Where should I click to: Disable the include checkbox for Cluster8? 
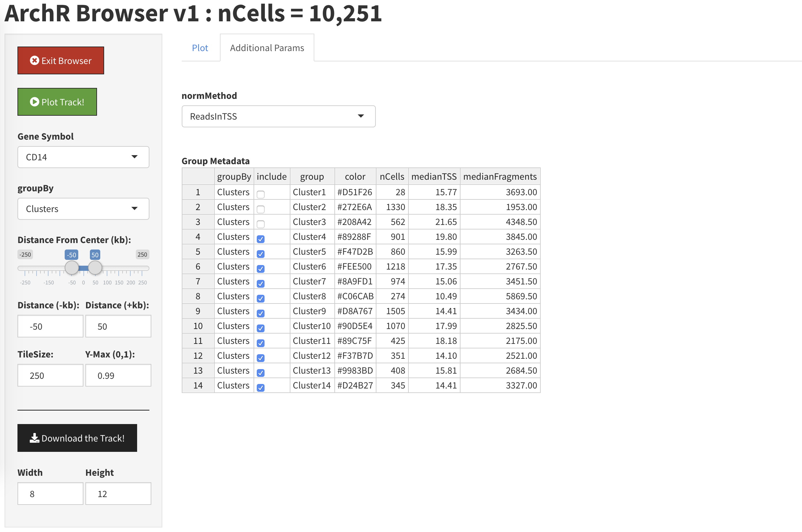[x=261, y=299]
